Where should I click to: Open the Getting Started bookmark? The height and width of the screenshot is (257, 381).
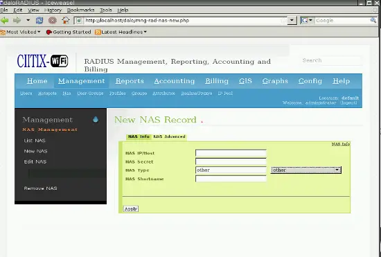[69, 32]
